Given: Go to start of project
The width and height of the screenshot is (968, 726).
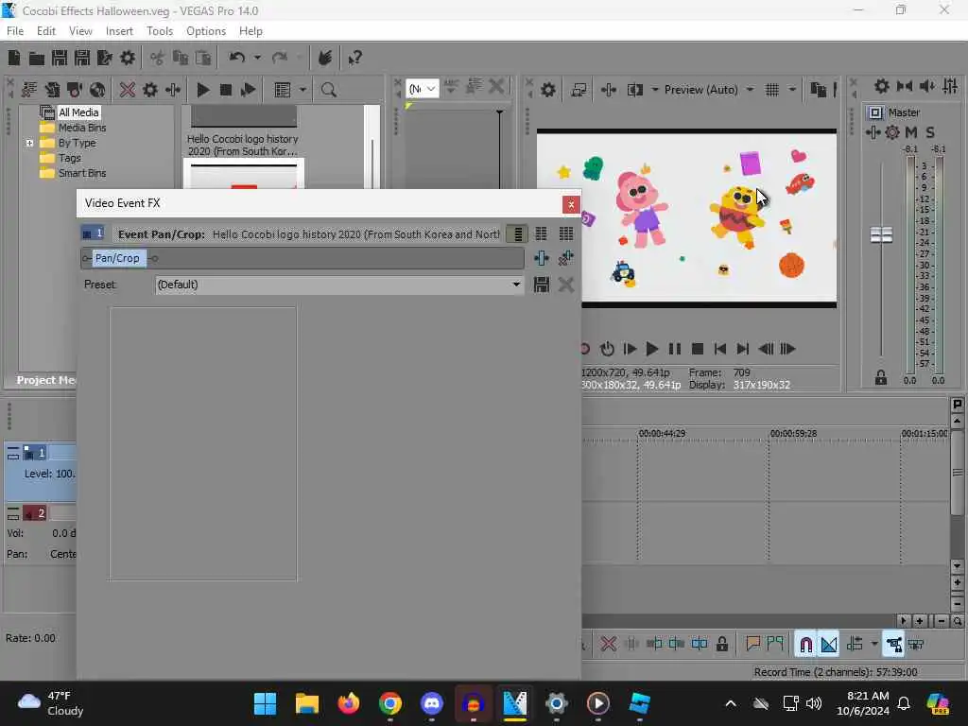Looking at the screenshot, I should [x=719, y=349].
